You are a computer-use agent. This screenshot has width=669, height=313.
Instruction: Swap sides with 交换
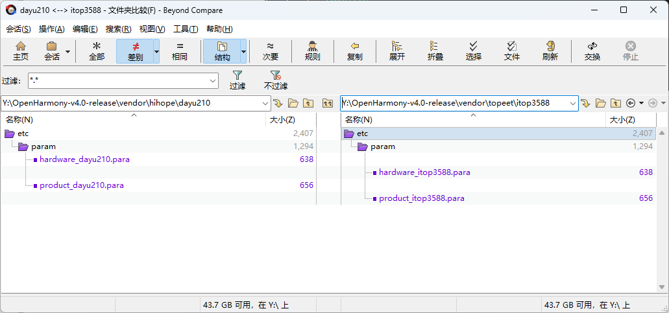coord(592,51)
